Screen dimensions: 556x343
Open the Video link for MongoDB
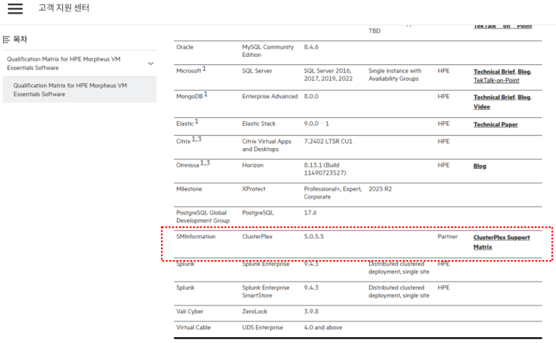tap(482, 107)
